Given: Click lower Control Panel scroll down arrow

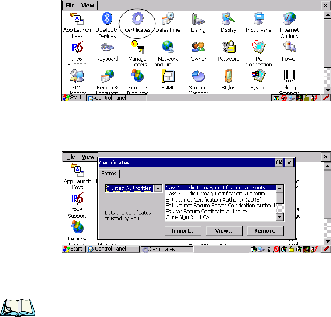Looking at the screenshot, I should pyautogui.click(x=327, y=241).
